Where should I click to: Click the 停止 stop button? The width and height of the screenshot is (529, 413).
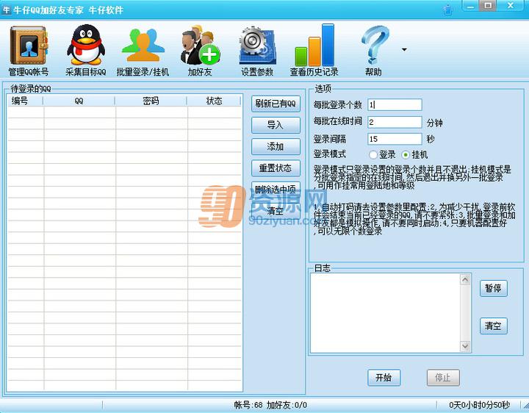point(443,378)
